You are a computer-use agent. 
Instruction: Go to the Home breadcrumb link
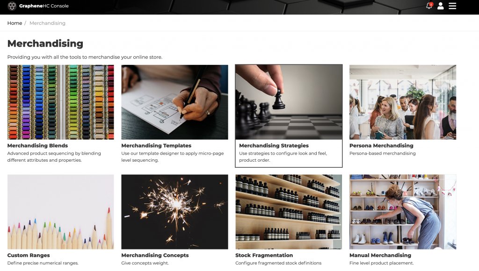click(15, 23)
